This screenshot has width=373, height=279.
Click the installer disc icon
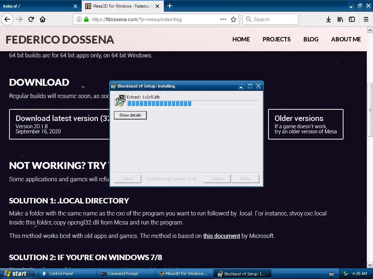coord(120,100)
